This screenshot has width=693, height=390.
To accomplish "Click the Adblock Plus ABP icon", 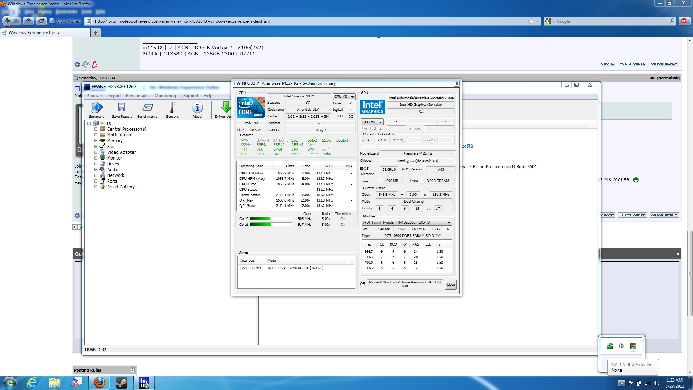I will 684,21.
